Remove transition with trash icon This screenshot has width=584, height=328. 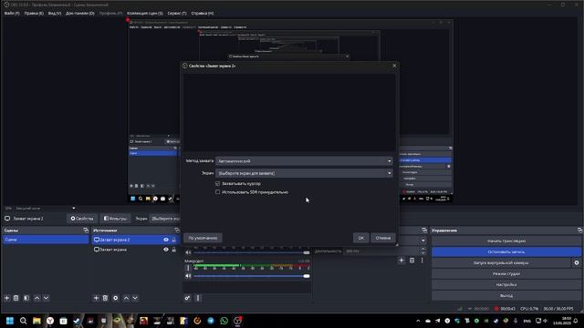point(412,261)
